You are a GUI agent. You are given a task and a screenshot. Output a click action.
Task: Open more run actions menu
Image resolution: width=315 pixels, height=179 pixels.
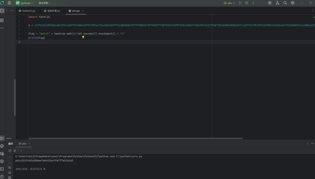pyautogui.click(x=253, y=3)
